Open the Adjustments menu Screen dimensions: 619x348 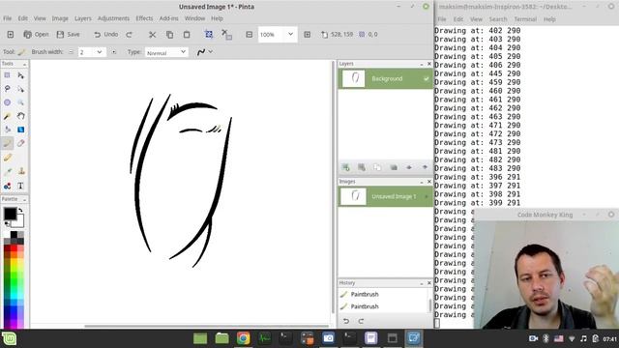(114, 18)
